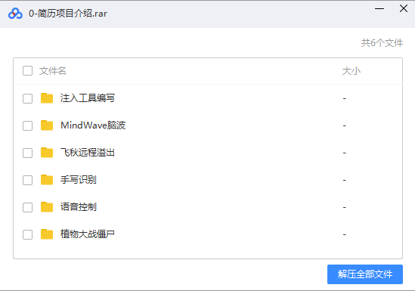The image size is (415, 291).
Task: Click folder icon of 手写识别
Action: [x=47, y=180]
